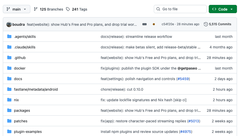Image resolution: width=238 pixels, height=136 pixels.
Task: Click the magnifier icon in Go to file
Action: (158, 9)
